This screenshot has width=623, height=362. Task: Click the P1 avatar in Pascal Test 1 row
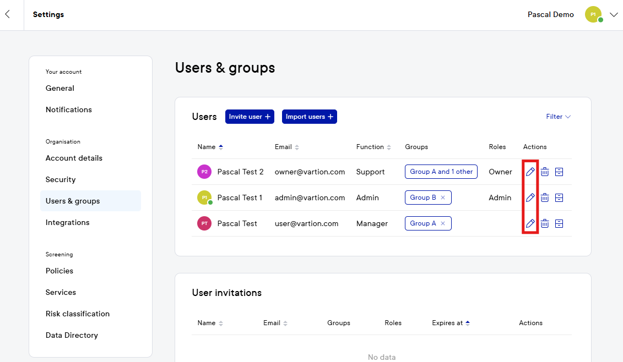pyautogui.click(x=204, y=198)
